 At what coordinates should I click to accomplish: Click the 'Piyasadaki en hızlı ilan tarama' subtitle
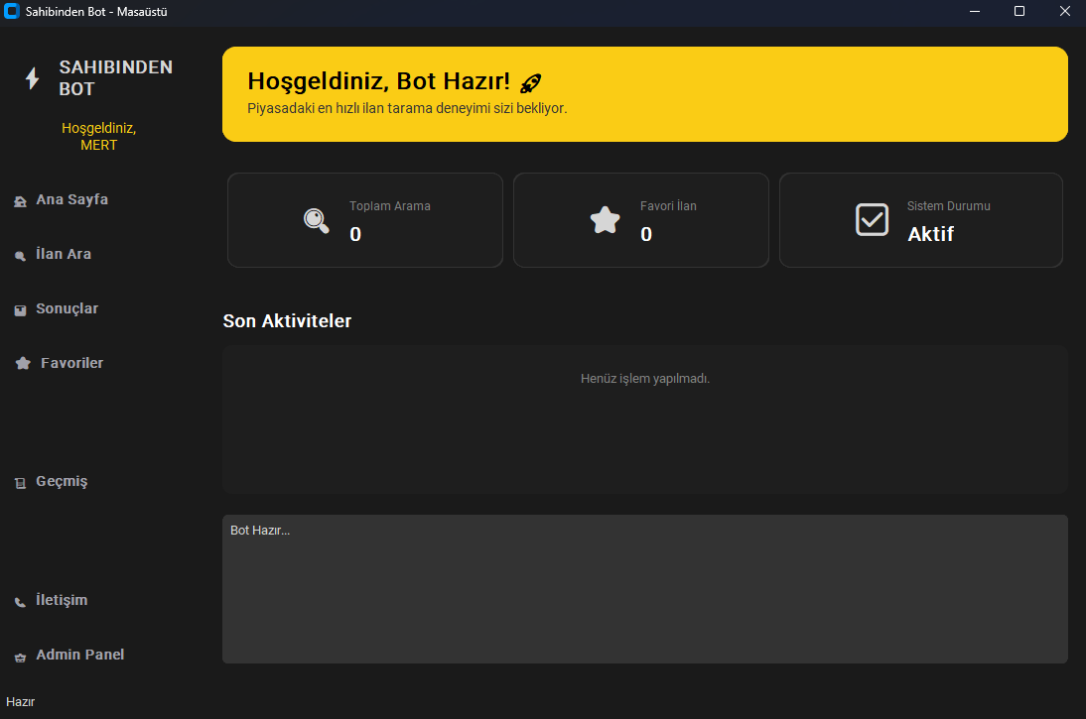click(407, 109)
